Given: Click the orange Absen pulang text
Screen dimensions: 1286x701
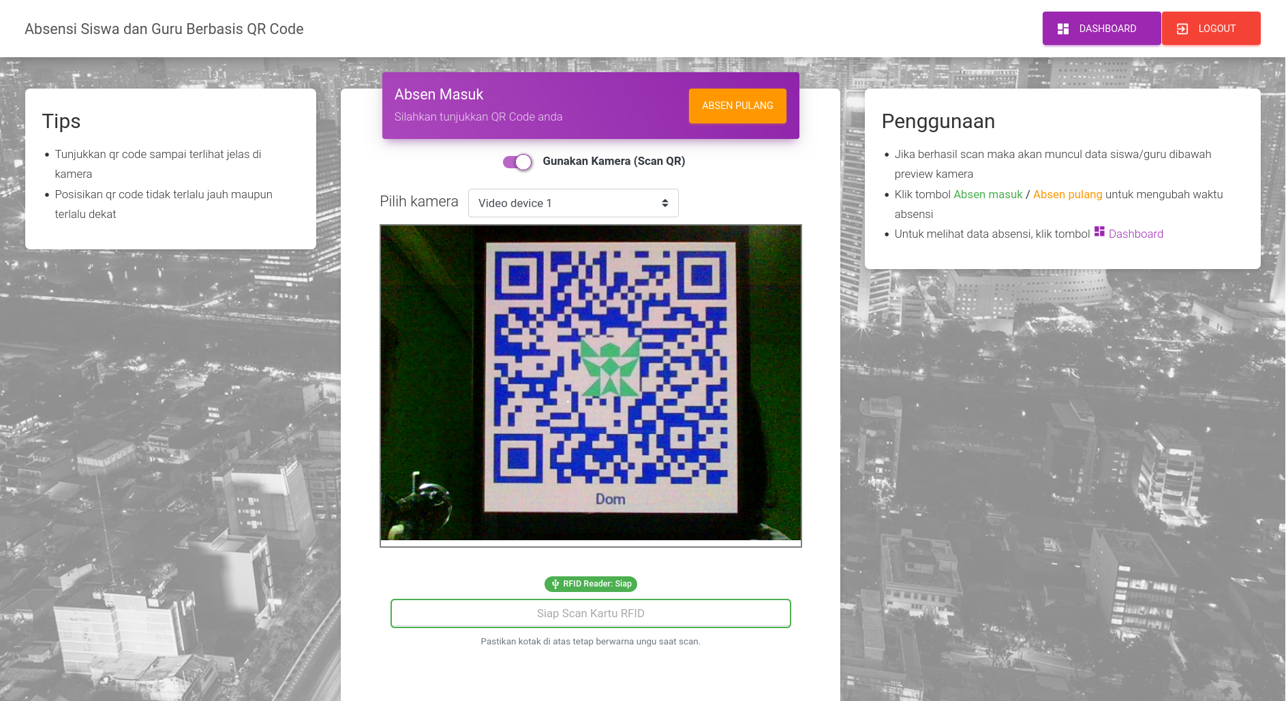Looking at the screenshot, I should click(1067, 194).
